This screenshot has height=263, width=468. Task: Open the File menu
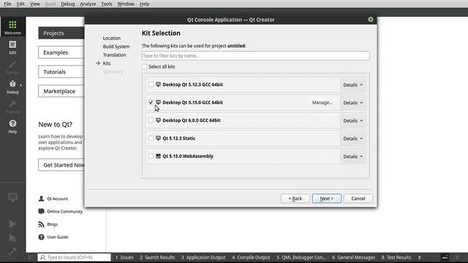click(7, 4)
